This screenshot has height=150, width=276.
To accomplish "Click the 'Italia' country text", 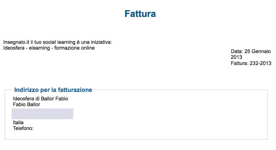I will coord(18,122).
